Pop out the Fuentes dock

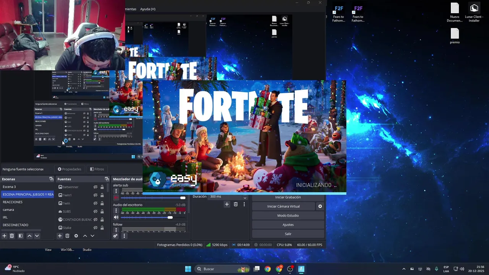(107, 179)
